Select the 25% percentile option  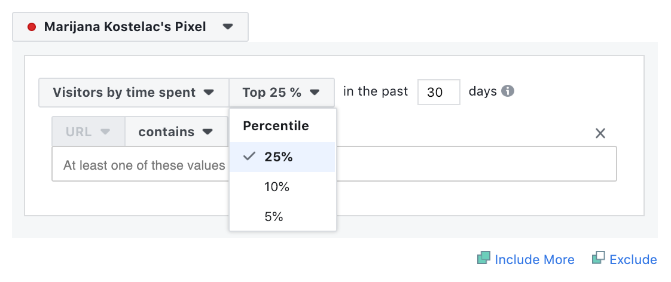[279, 157]
